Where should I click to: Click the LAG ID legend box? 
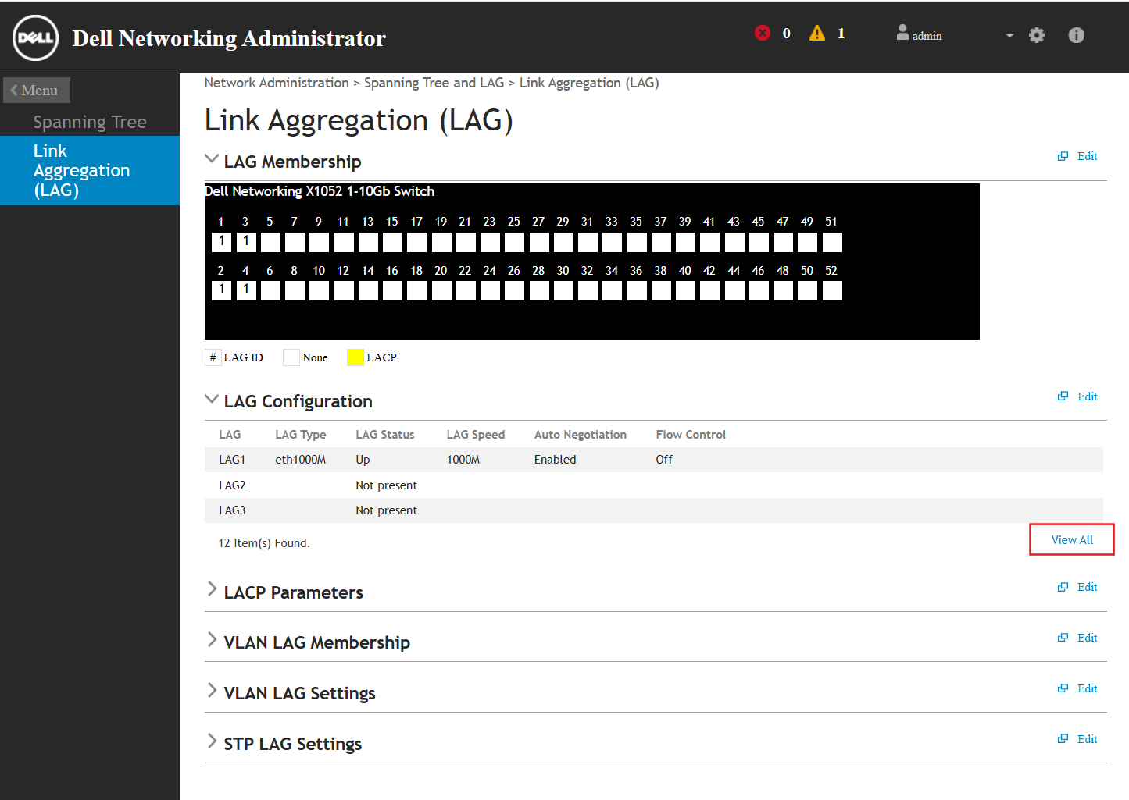coord(213,357)
